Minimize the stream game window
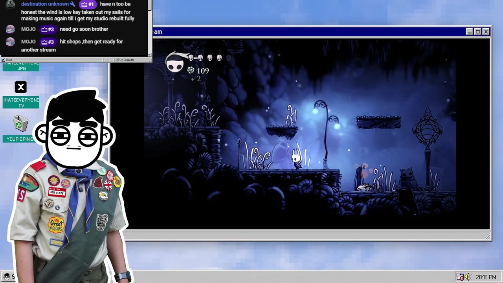This screenshot has height=283, width=503. click(x=469, y=32)
